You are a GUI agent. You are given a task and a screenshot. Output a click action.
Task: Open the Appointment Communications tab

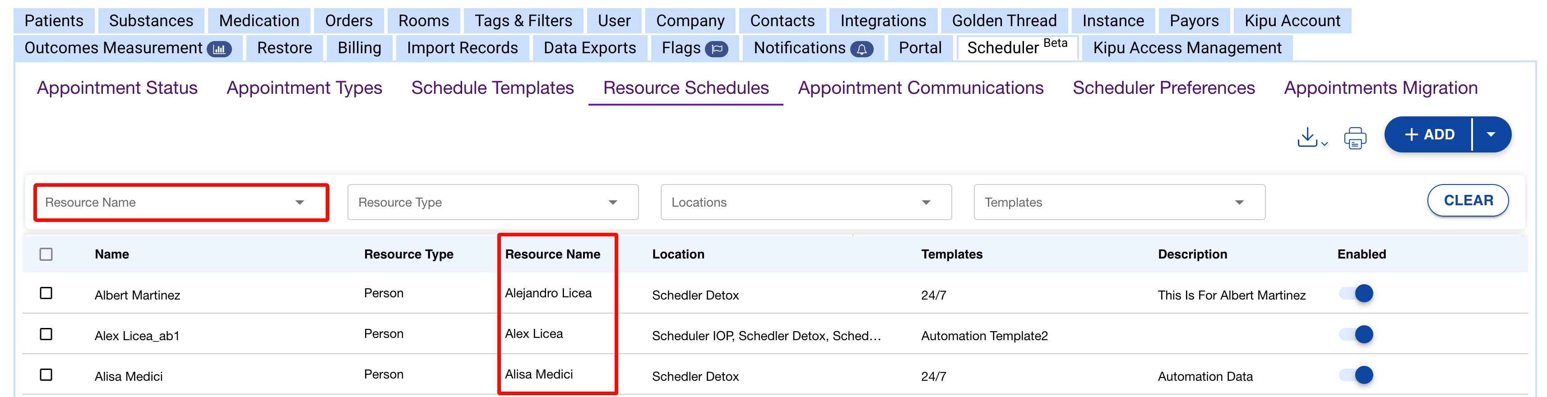(920, 88)
